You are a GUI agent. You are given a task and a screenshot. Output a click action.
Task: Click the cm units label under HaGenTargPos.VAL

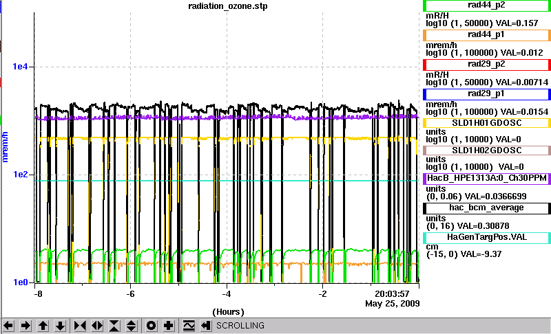432,247
